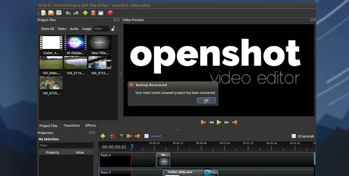
Task: Fast forward the video preview
Action: pos(227,122)
